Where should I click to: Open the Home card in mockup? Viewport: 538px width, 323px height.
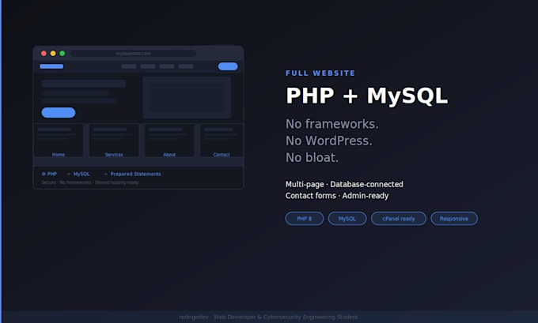click(59, 140)
